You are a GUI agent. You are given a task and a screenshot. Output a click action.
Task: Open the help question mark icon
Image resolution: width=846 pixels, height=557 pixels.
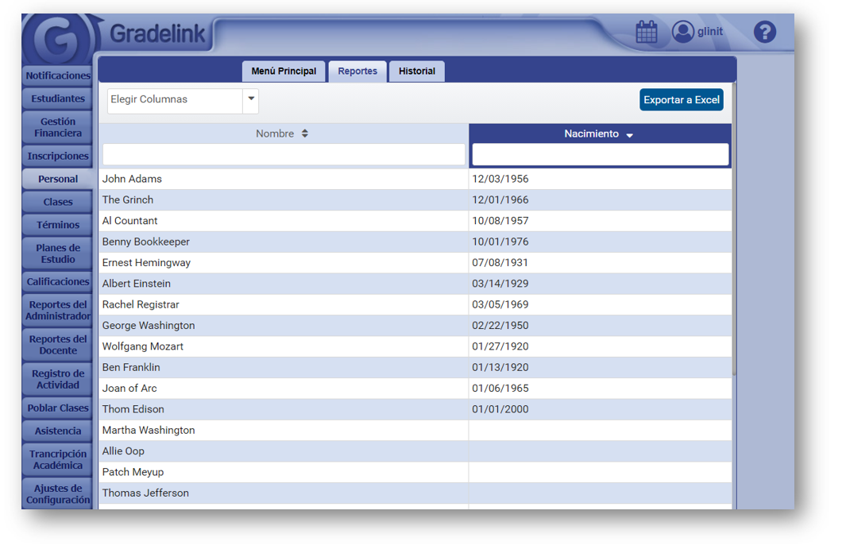click(764, 32)
